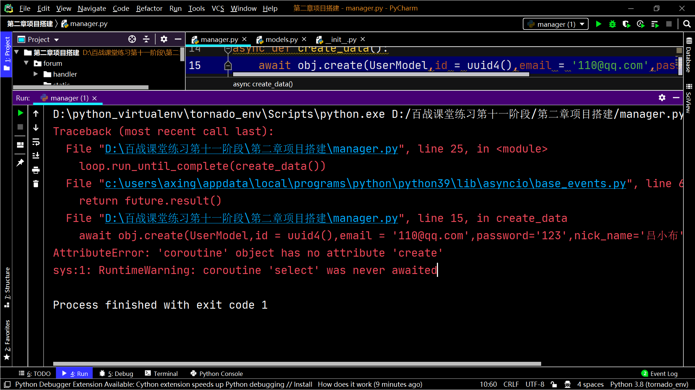
Task: Follow manager.py line 15 traceback link
Action: (x=251, y=218)
